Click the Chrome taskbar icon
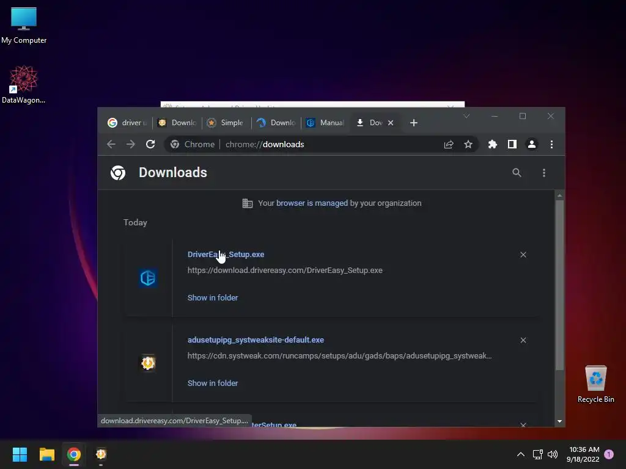This screenshot has height=469, width=626. pos(74,454)
